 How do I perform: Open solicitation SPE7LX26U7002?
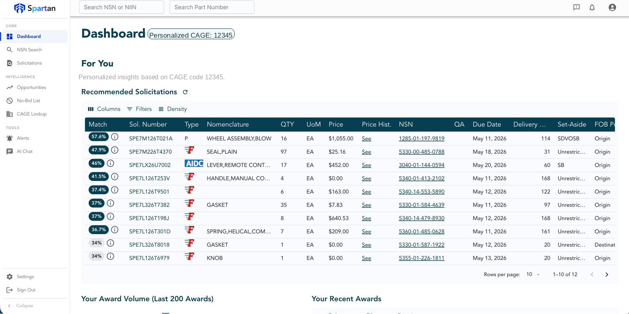click(150, 165)
